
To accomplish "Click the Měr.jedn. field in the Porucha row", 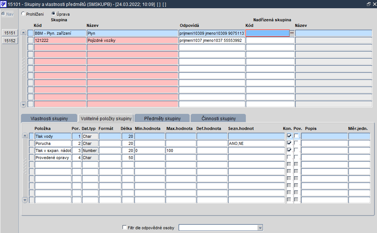I will pos(359,143).
